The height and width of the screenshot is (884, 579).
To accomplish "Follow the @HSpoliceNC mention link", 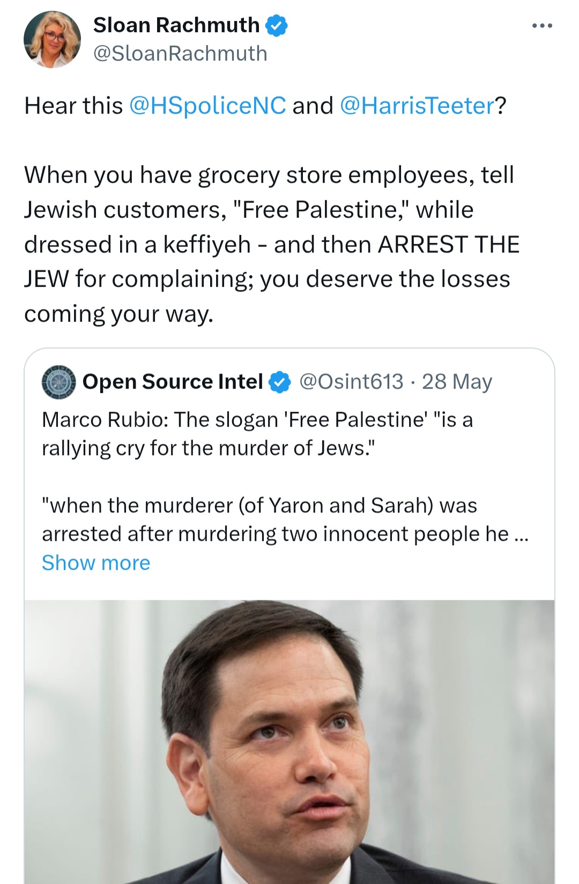I will (207, 106).
